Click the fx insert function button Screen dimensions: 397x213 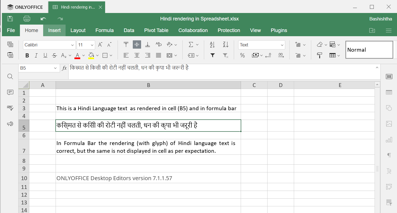[64, 68]
